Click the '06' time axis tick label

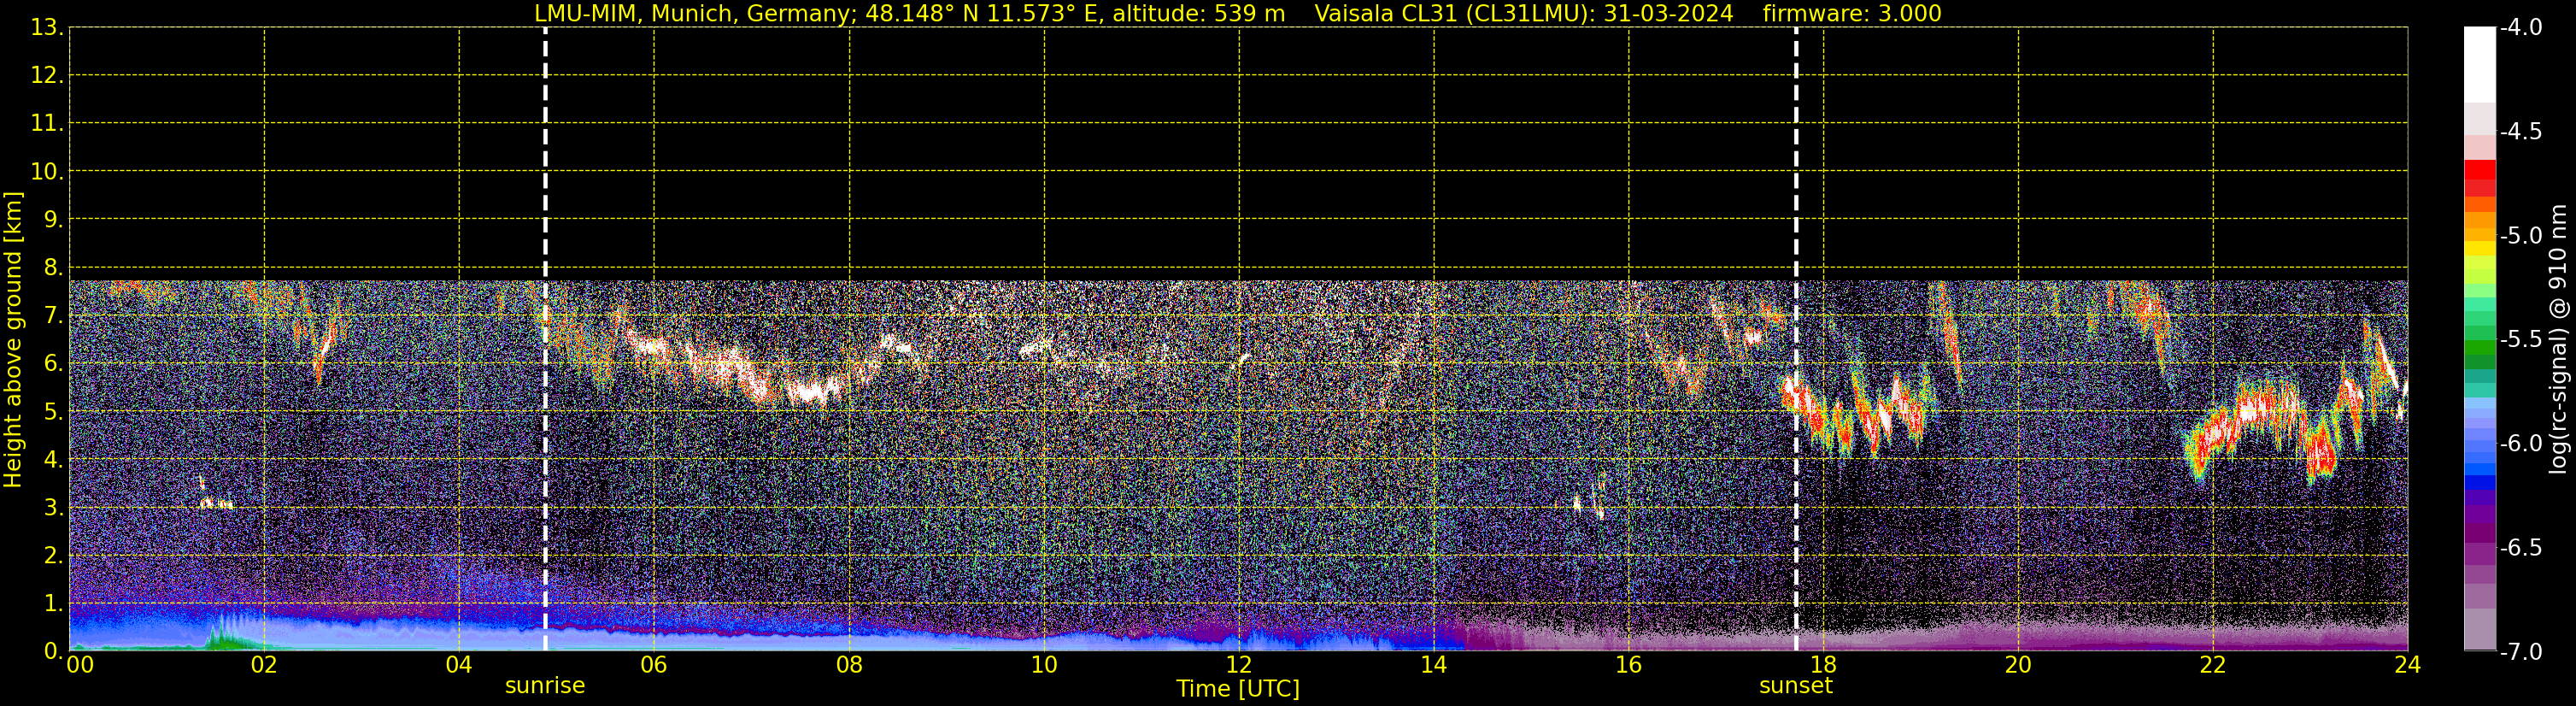pos(654,665)
